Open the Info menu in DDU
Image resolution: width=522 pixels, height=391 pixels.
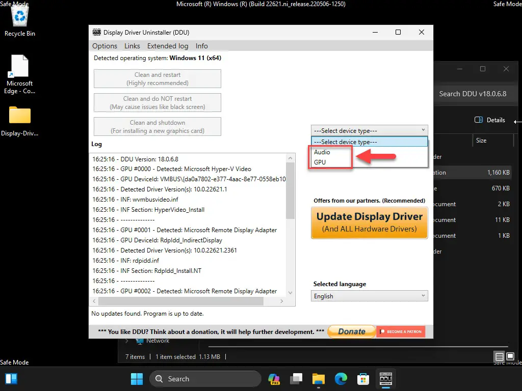pyautogui.click(x=201, y=46)
